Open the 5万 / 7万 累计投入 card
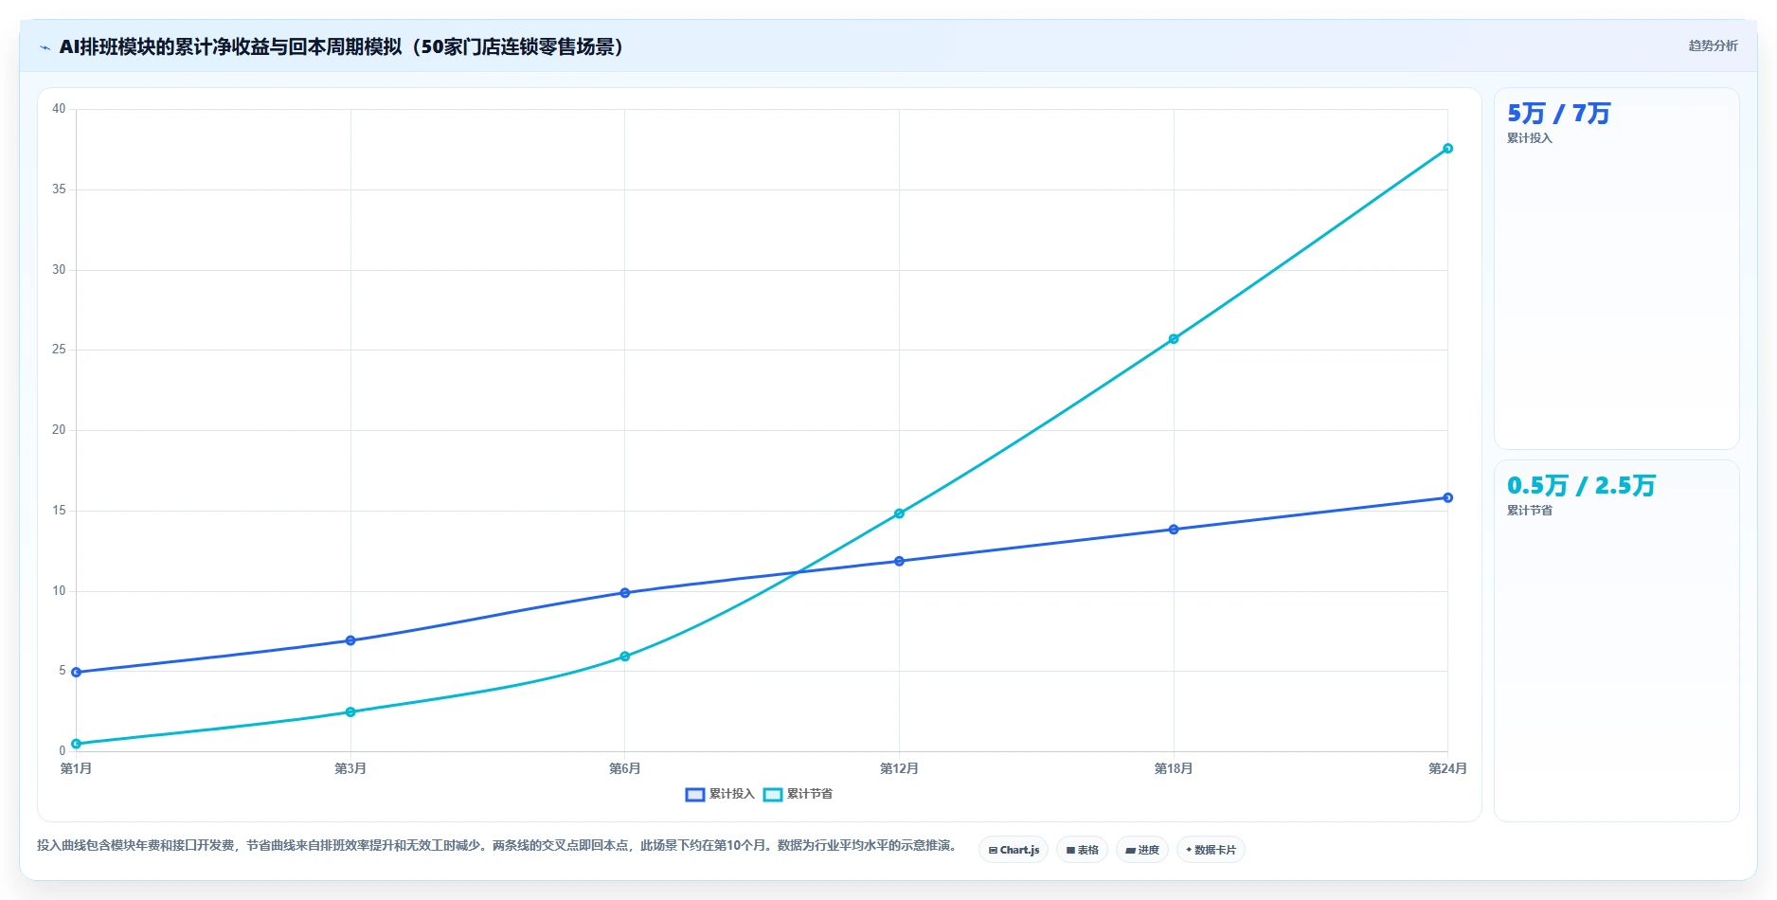Screen dimensions: 1777x900 (x=1616, y=269)
